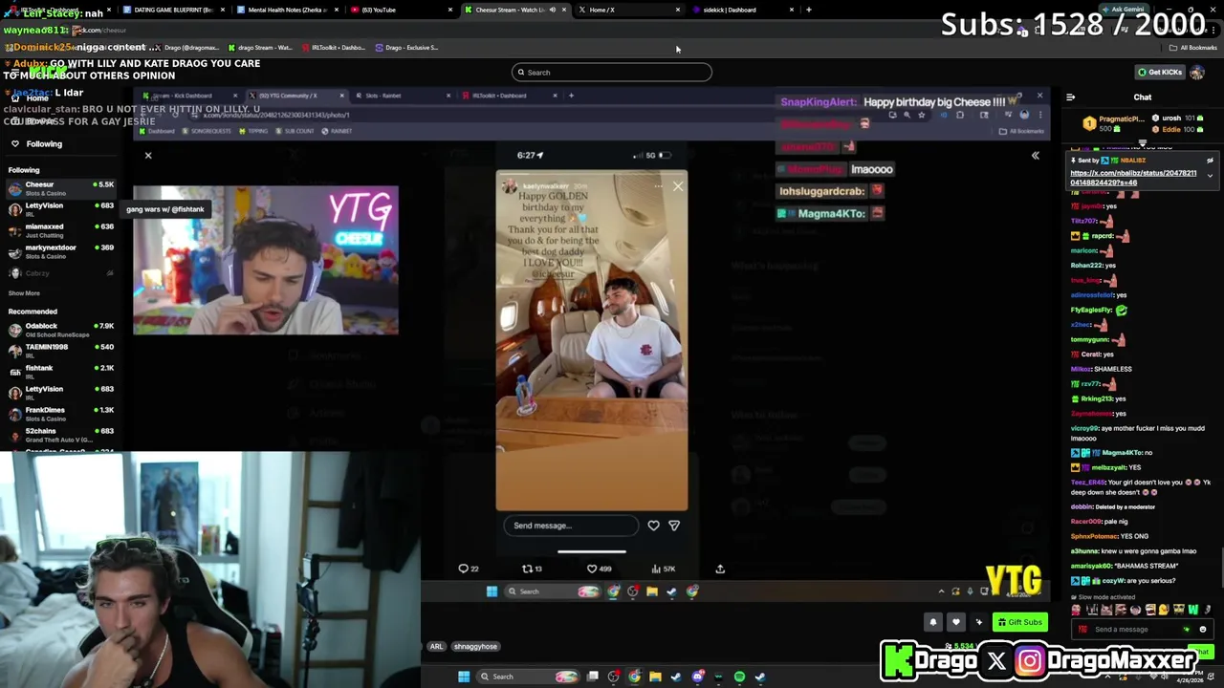Open Spotify from the taskbar
Image resolution: width=1224 pixels, height=688 pixels.
pyautogui.click(x=739, y=677)
